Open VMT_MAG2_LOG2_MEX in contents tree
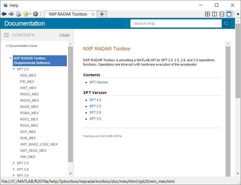The width and height of the screenshot is (241, 185). click(x=39, y=144)
